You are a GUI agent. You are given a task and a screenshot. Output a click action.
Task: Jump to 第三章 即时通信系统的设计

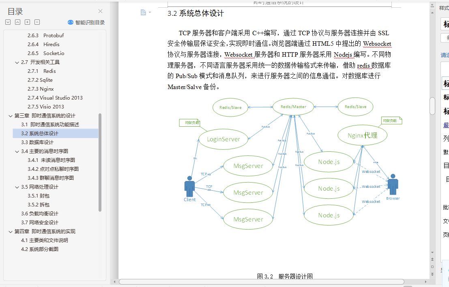(45, 115)
